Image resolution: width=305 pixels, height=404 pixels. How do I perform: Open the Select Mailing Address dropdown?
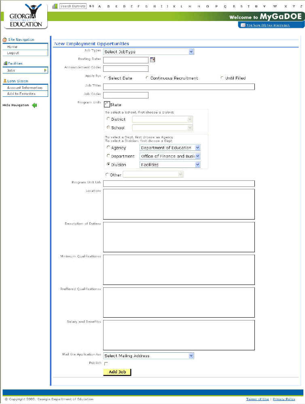pos(148,356)
